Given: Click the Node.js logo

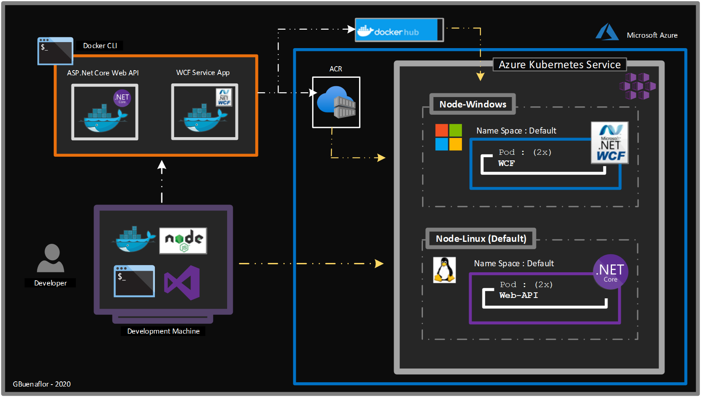Looking at the screenshot, I should (183, 241).
